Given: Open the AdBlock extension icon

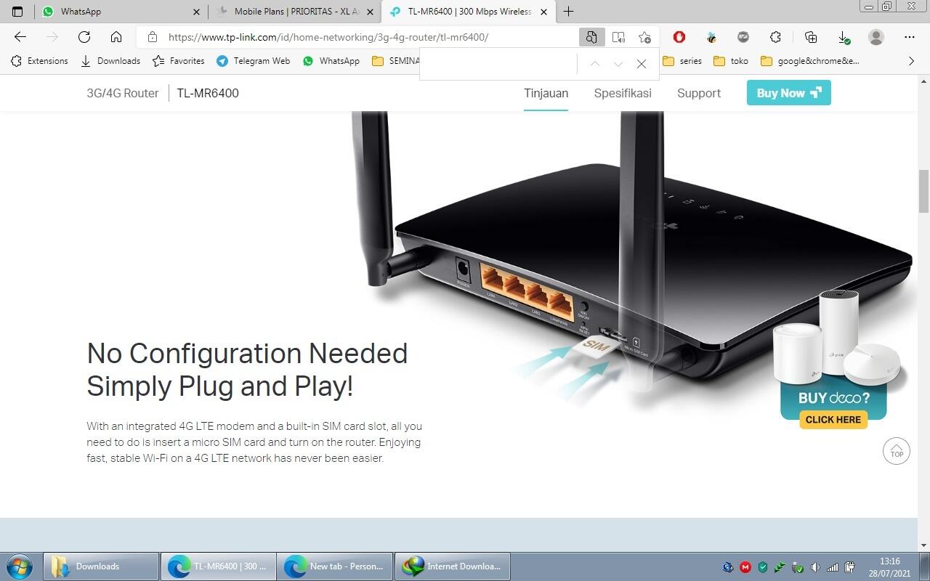Looking at the screenshot, I should [679, 37].
